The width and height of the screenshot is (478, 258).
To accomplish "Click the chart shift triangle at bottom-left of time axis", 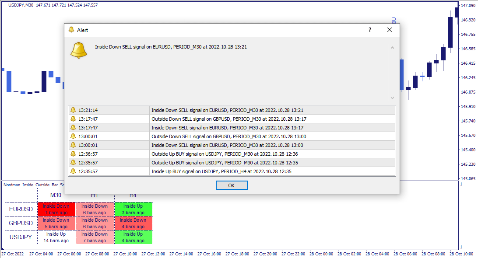I will pyautogui.click(x=3, y=249).
